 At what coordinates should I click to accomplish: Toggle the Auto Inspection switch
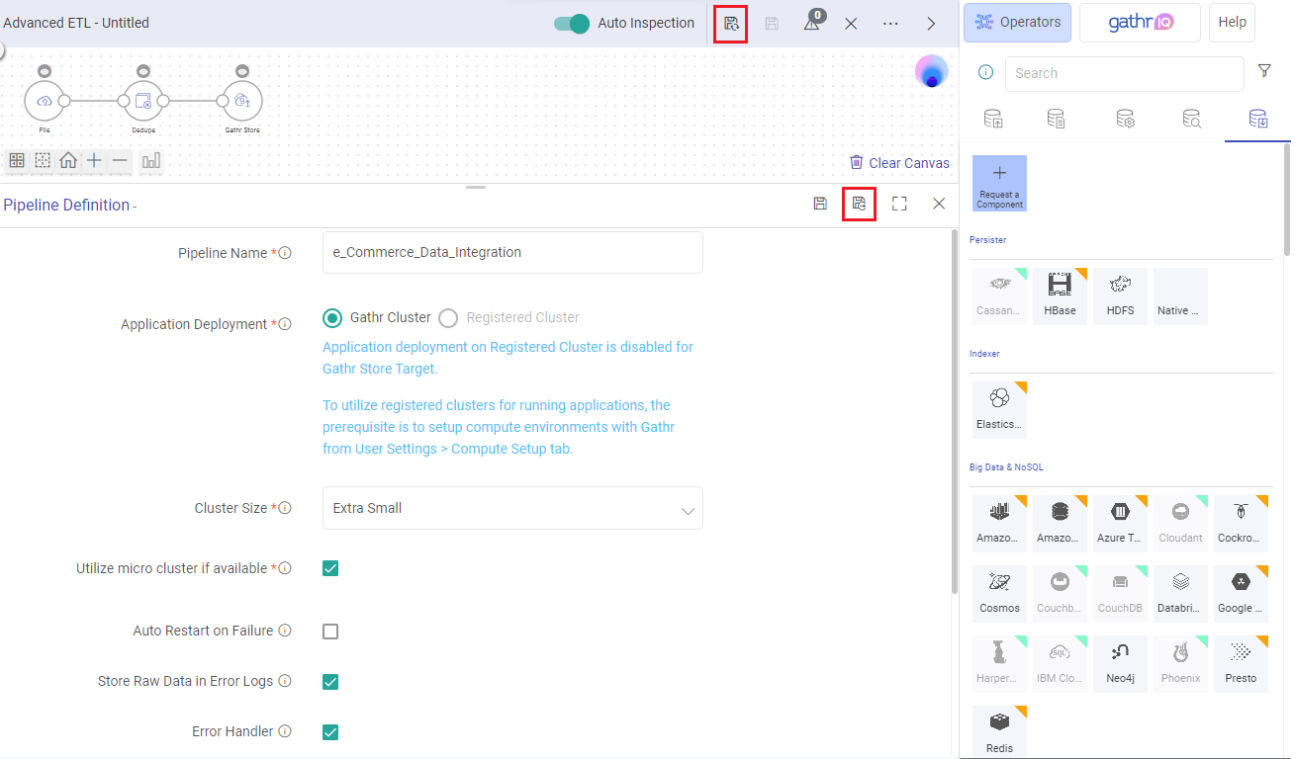coord(572,23)
